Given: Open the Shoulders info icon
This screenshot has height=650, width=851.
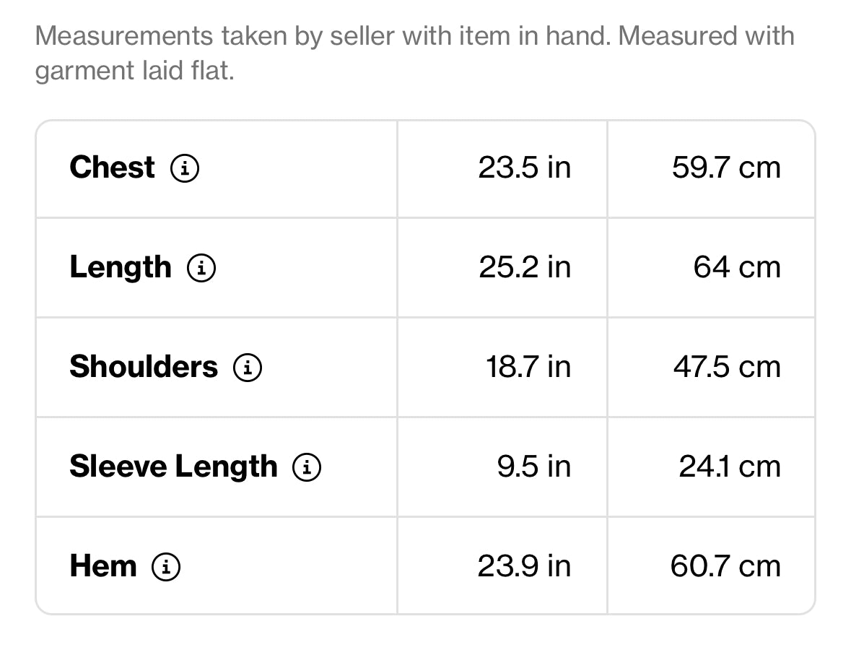Looking at the screenshot, I should [248, 367].
